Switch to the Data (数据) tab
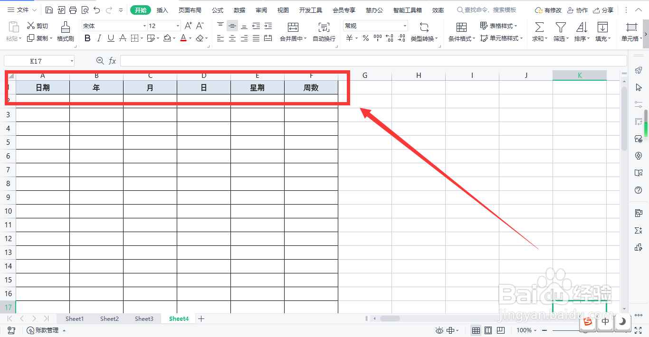 point(239,10)
